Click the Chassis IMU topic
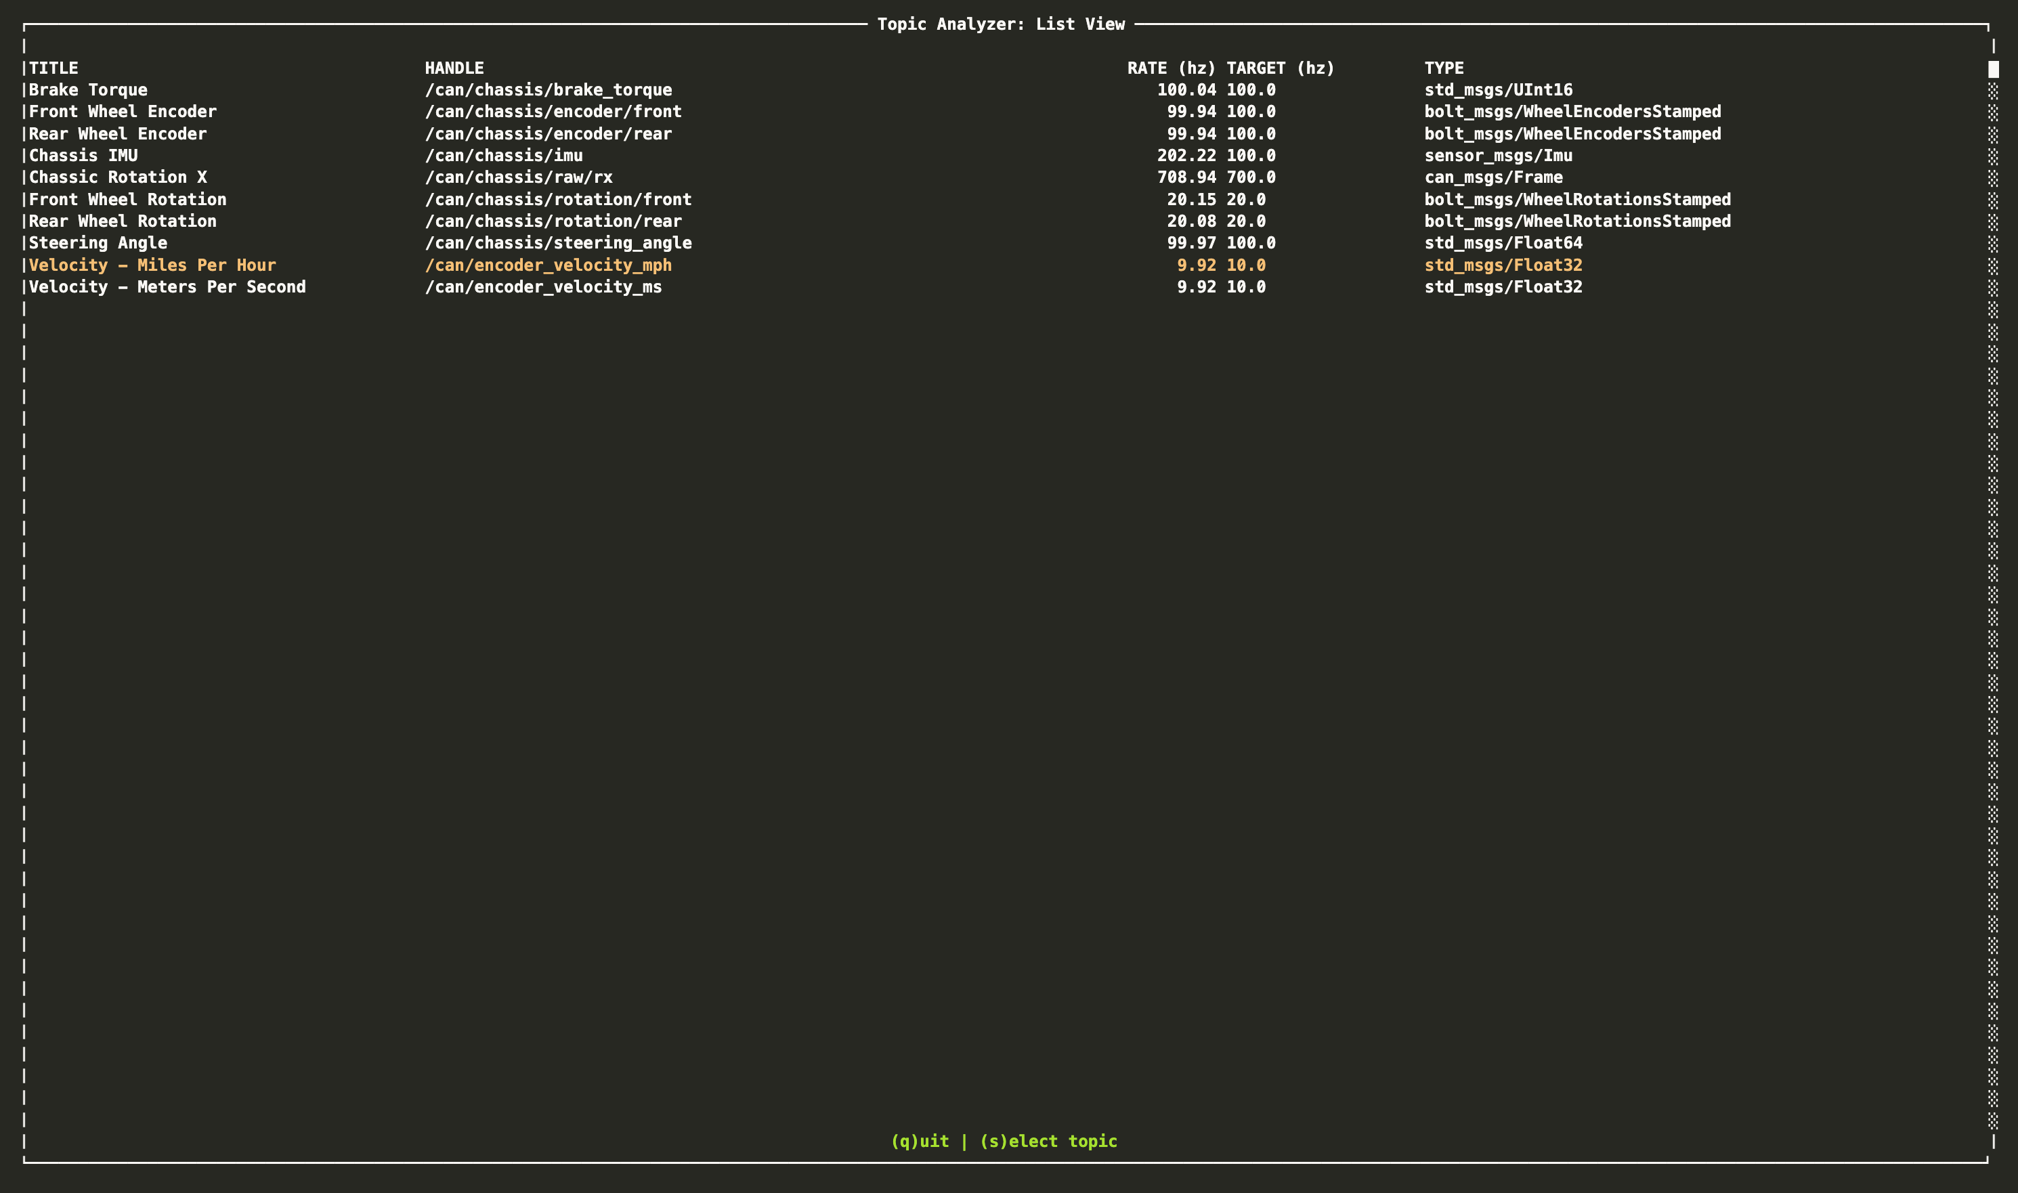 tap(83, 156)
